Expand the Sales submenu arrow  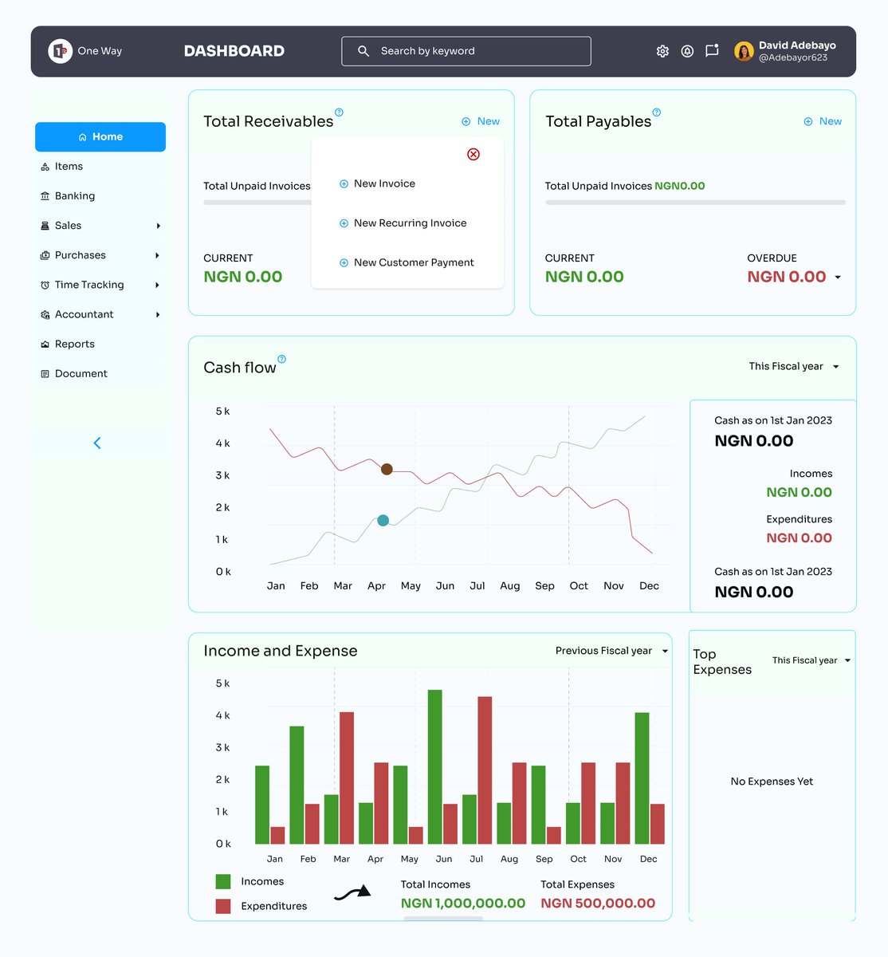click(x=158, y=226)
